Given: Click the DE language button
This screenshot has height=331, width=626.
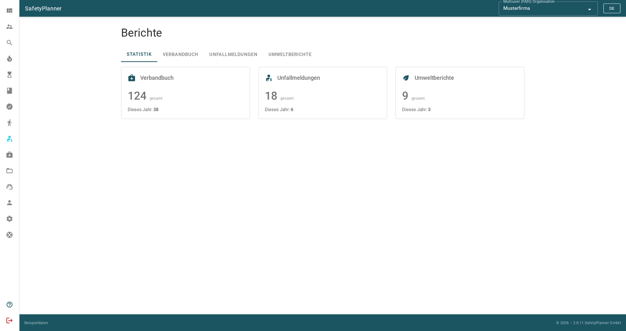Looking at the screenshot, I should [x=612, y=8].
